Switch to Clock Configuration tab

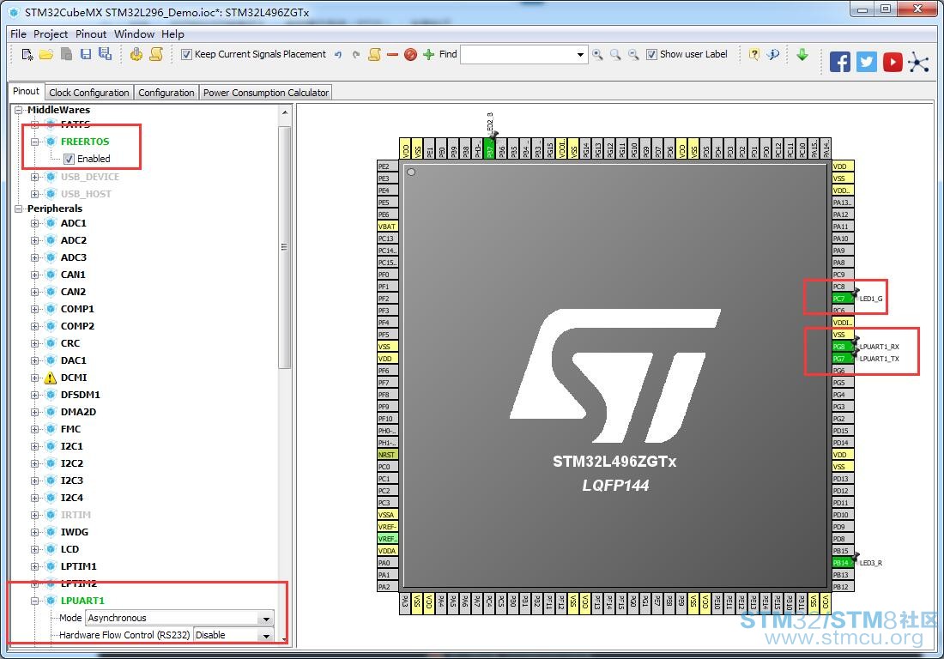(89, 93)
